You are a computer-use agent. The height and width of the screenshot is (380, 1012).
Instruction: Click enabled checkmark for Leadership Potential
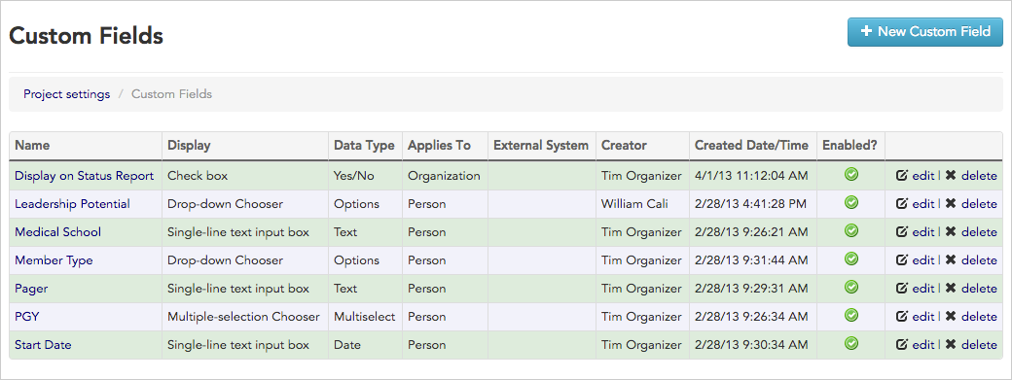point(851,203)
